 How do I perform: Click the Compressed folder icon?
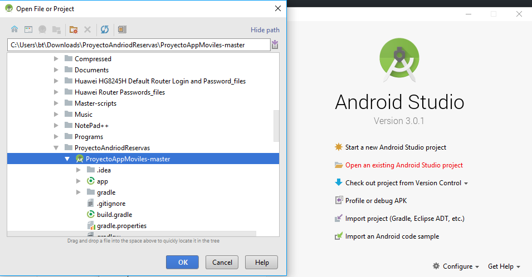click(69, 58)
